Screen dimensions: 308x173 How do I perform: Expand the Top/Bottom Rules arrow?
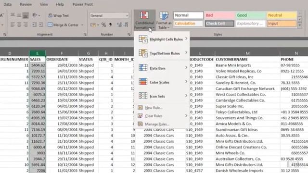(186, 52)
